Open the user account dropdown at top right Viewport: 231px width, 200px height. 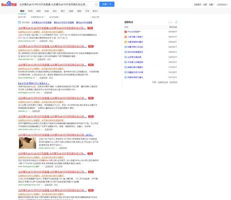coord(223,4)
